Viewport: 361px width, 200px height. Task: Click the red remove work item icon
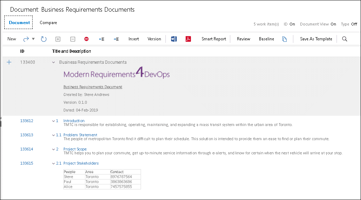(x=86, y=39)
